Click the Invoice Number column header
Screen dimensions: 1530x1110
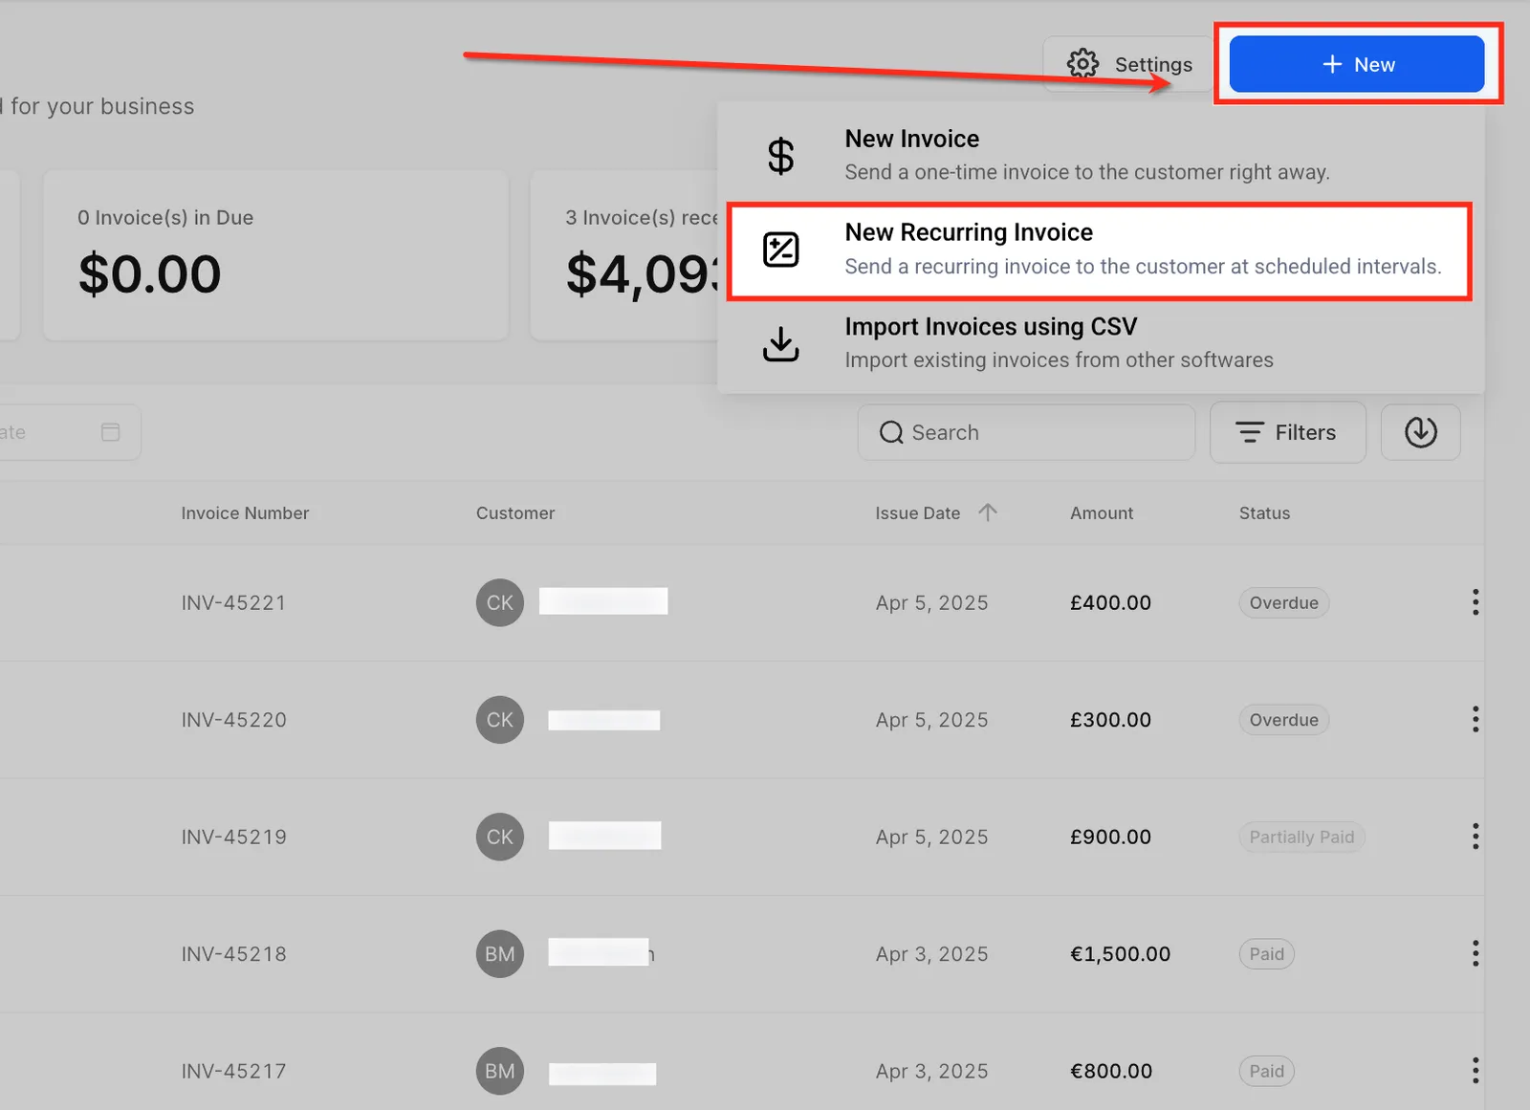pos(245,513)
